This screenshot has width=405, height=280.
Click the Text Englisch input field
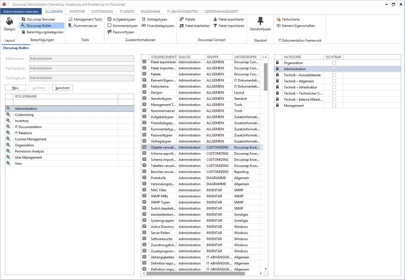82,78
